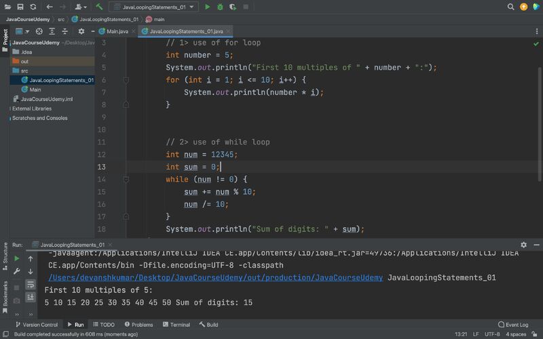Open the Event Log
Viewport: 543px width, 339px height.
[513, 325]
